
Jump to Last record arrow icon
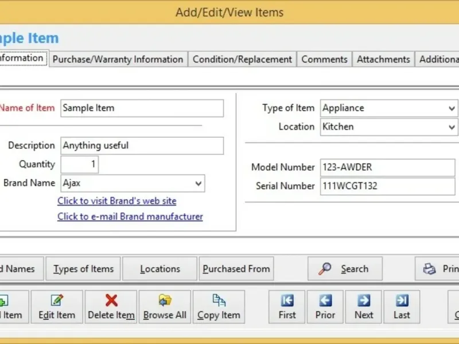[402, 300]
